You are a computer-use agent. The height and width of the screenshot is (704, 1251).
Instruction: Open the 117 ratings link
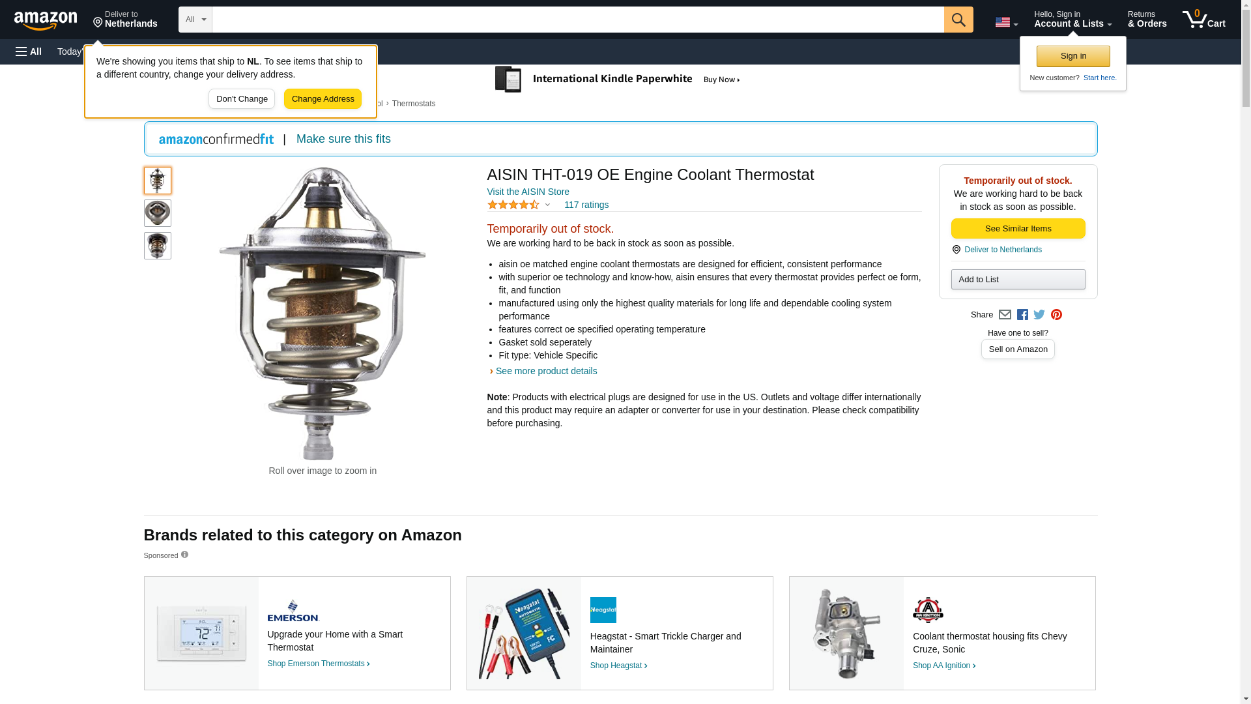(586, 205)
